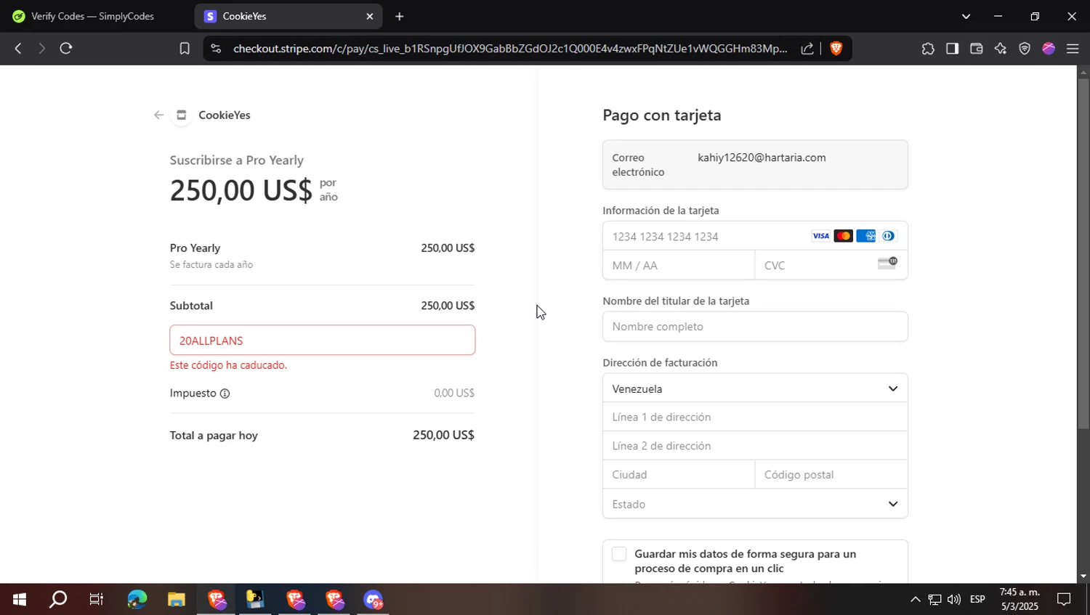Click the Visa card brand icon
This screenshot has height=615, width=1090.
(820, 236)
